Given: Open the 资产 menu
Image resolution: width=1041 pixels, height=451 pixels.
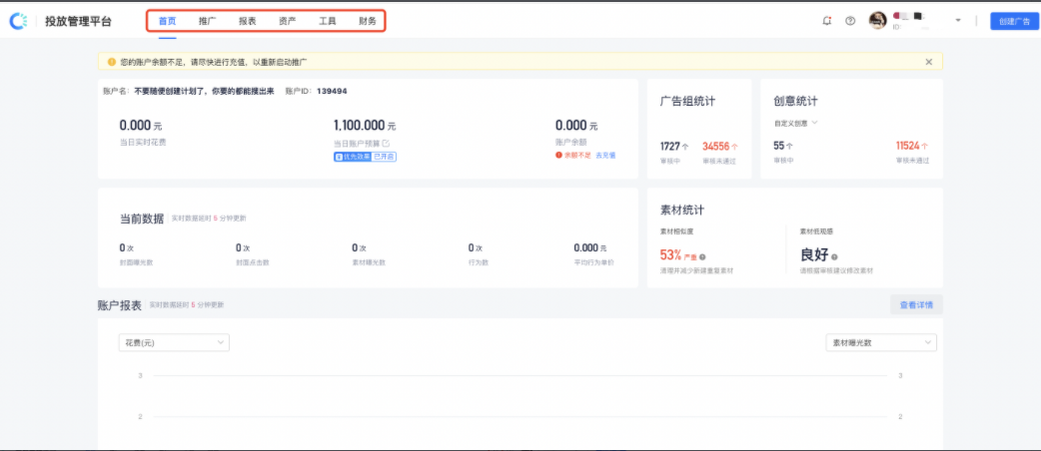Looking at the screenshot, I should coord(288,21).
